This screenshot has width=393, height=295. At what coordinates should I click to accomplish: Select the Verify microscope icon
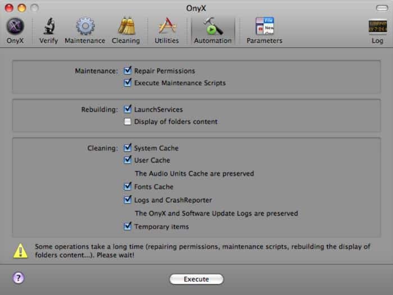pos(48,27)
